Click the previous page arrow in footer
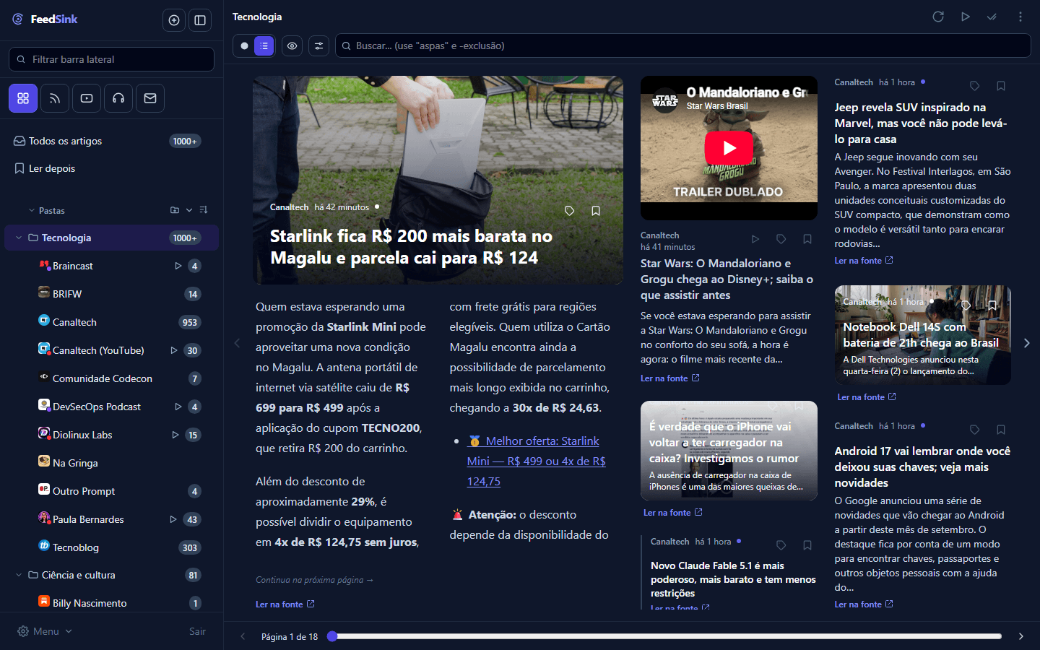The image size is (1040, 650). [x=243, y=636]
